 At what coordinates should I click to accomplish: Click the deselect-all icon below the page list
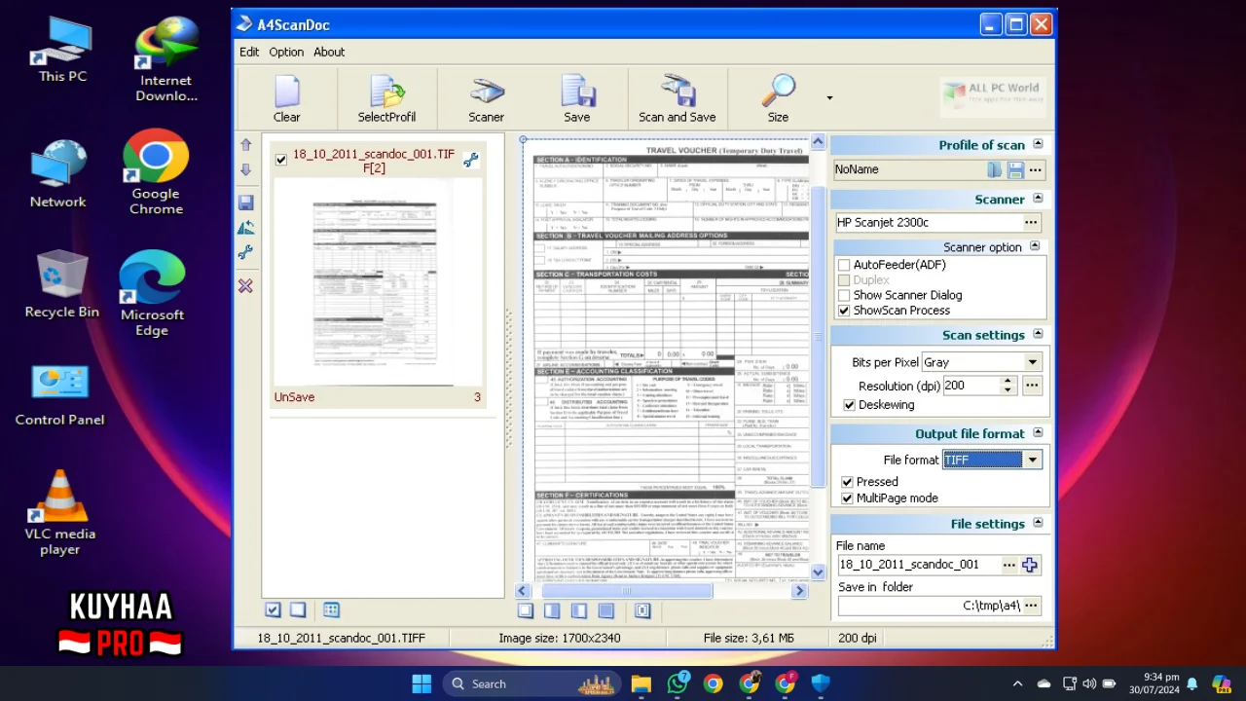pos(298,609)
